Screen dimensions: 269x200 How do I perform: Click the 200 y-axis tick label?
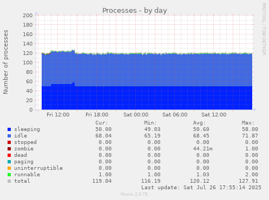tap(28, 16)
